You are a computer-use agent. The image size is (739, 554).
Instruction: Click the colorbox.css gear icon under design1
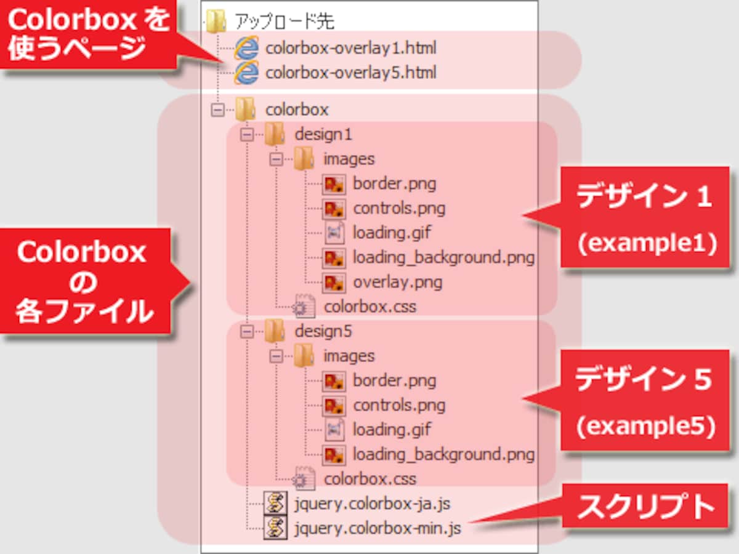304,306
